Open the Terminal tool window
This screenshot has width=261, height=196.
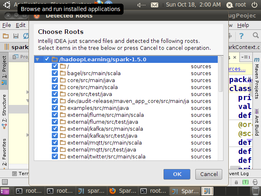[x=20, y=174]
